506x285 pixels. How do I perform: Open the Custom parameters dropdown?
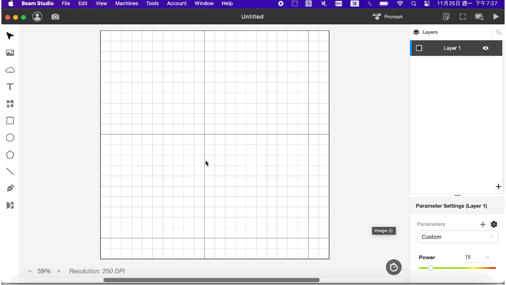tap(457, 237)
